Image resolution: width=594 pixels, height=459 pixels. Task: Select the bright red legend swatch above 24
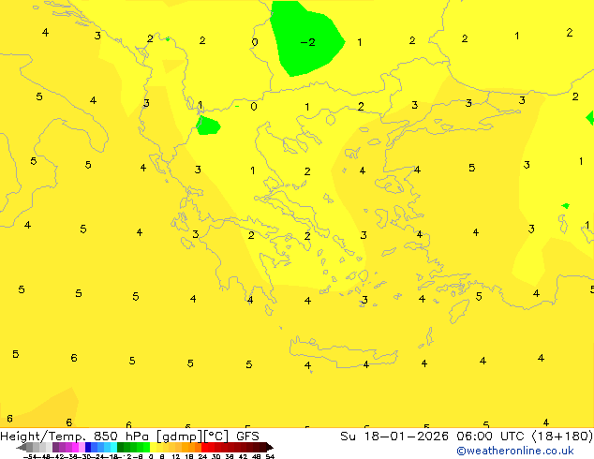click(204, 447)
